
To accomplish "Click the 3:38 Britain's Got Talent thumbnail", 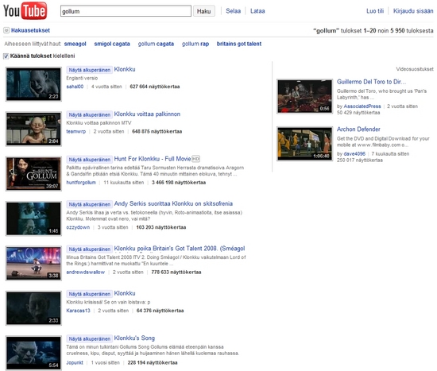I will click(x=33, y=264).
